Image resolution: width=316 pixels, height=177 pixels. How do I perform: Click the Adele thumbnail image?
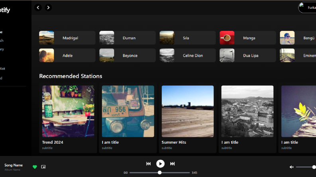pyautogui.click(x=47, y=56)
